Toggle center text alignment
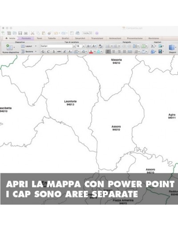Screen dimensions: 178x231 point(113,51)
